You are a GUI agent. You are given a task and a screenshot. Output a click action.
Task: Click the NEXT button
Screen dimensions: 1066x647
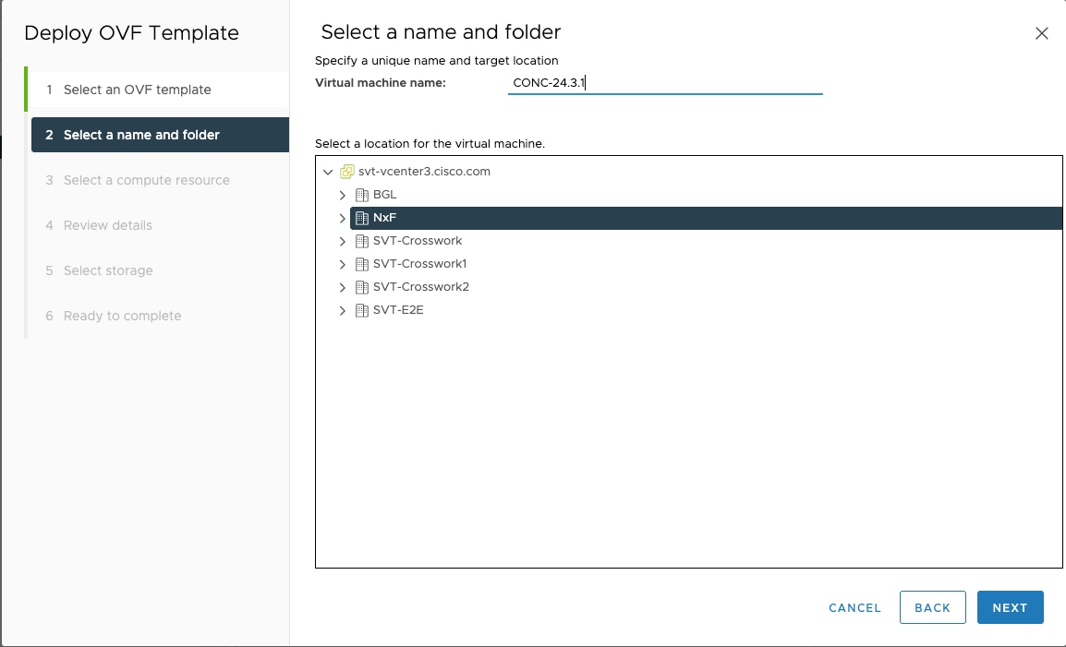click(1010, 607)
